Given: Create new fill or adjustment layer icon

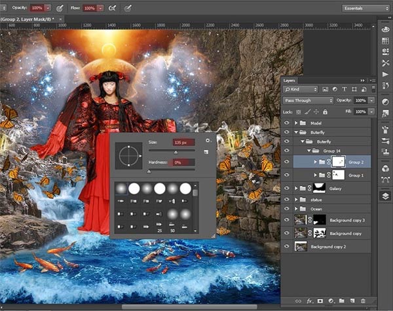Looking at the screenshot, I should pos(331,301).
